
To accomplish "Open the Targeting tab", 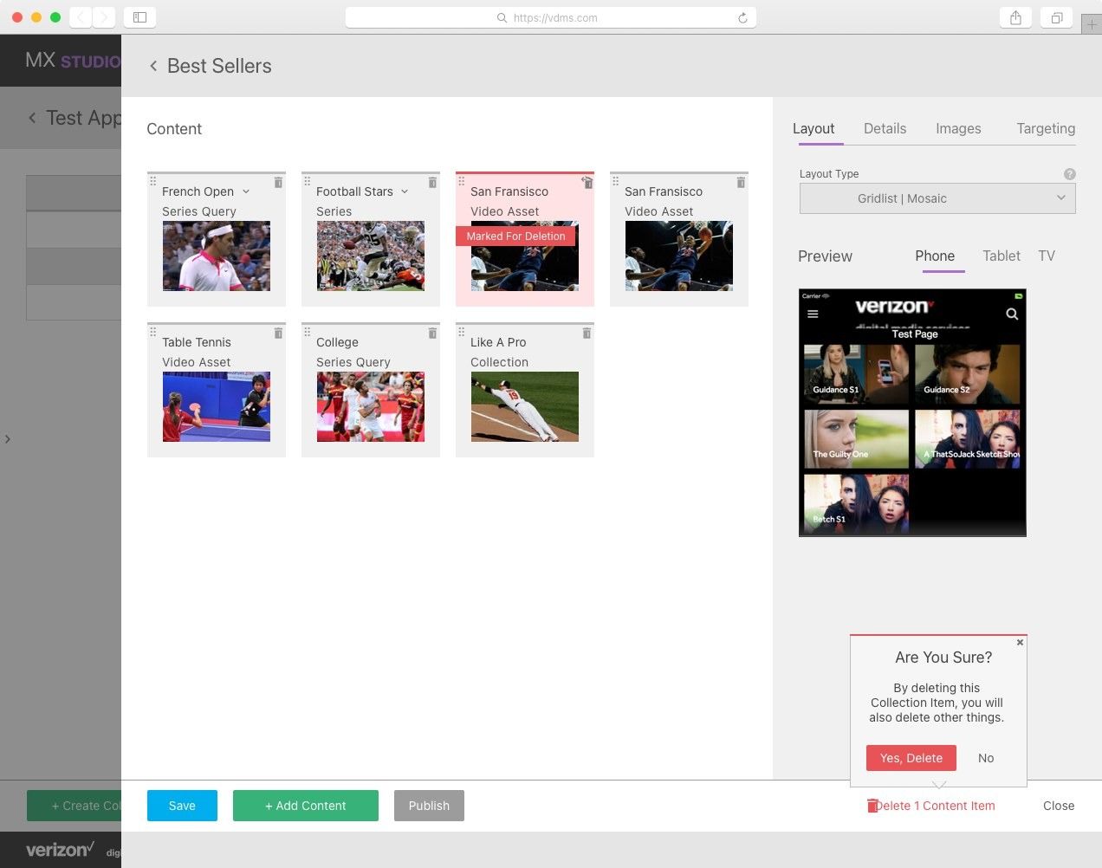I will [x=1046, y=128].
